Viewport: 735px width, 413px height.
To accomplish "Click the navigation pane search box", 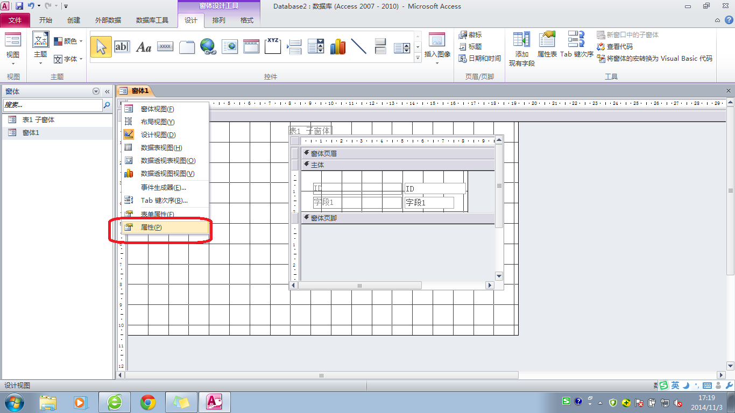I will [x=52, y=105].
